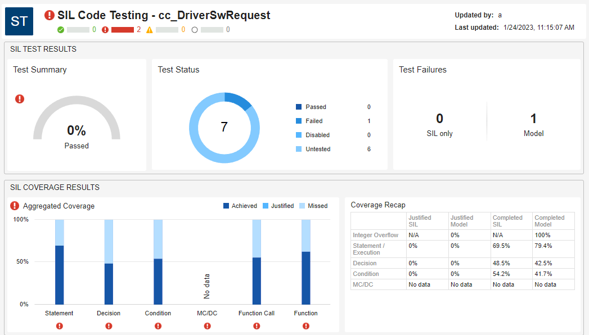
Task: Click the Function Call coverage bar
Action: [x=257, y=262]
